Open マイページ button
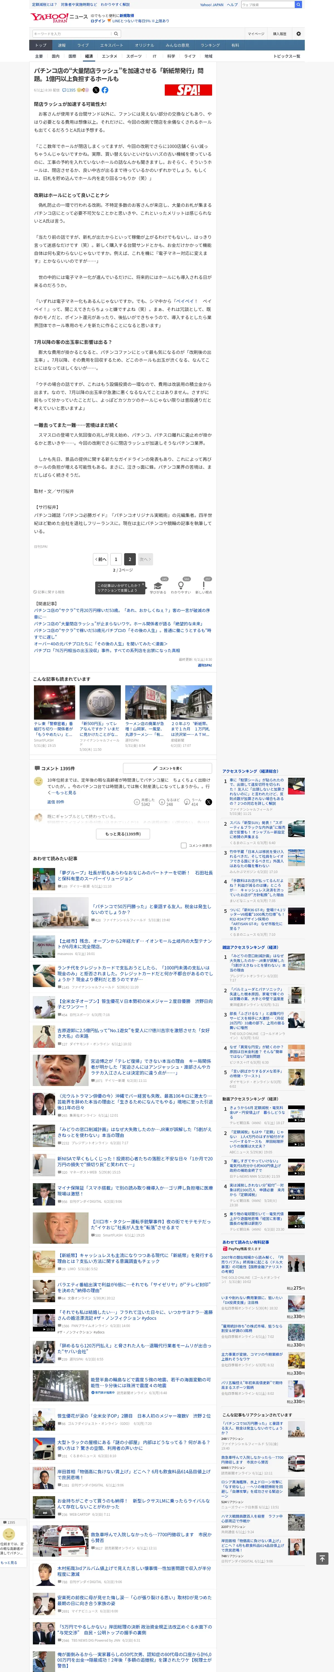The height and width of the screenshot is (1672, 334). [256, 34]
